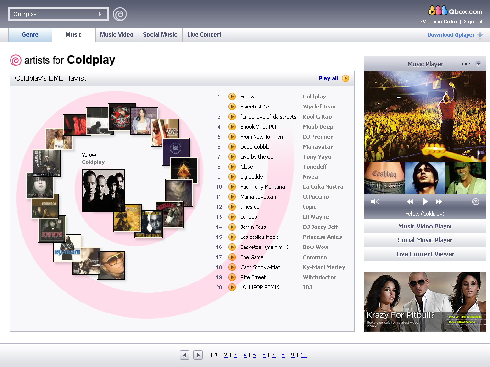Open the Social Music tab
This screenshot has width=490, height=367.
[x=160, y=34]
